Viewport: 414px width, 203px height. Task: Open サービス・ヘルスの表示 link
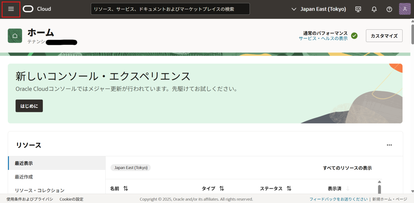[323, 39]
